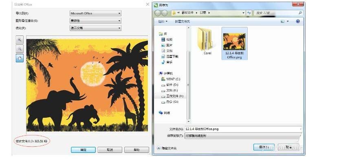Select 网络 network in navigation pane
This screenshot has height=159, width=341.
tap(165, 113)
